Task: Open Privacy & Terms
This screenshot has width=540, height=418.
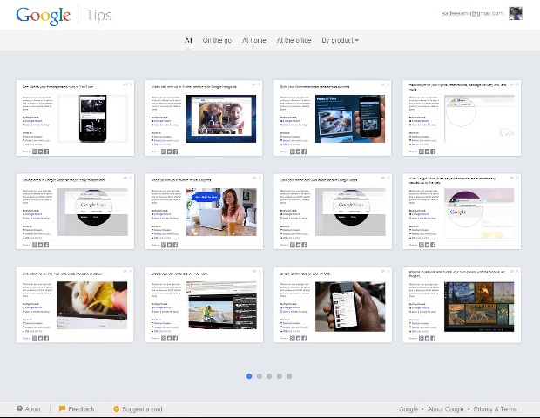Action: coord(496,409)
